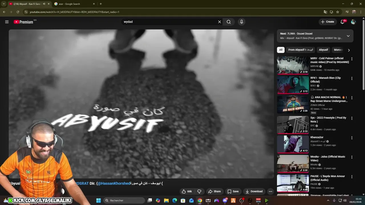Open the ANA MACHI NORMAL thumbnail
Image resolution: width=365 pixels, height=205 pixels.
[x=293, y=104]
